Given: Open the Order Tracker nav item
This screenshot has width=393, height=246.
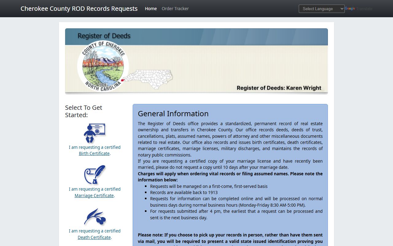Looking at the screenshot, I should click(175, 9).
